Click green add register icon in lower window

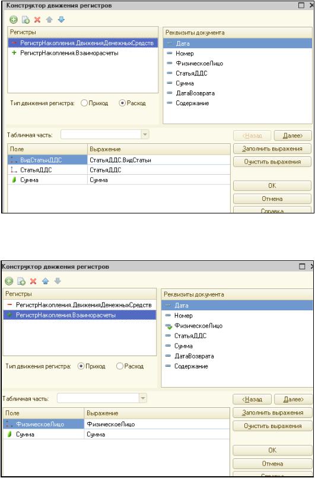[9, 281]
